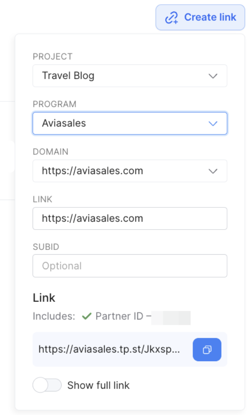Click the Create link button text

[210, 17]
